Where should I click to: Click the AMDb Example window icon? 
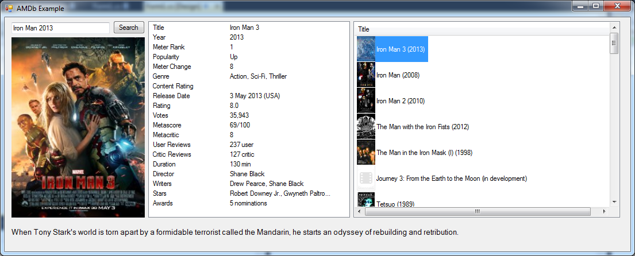click(x=9, y=8)
